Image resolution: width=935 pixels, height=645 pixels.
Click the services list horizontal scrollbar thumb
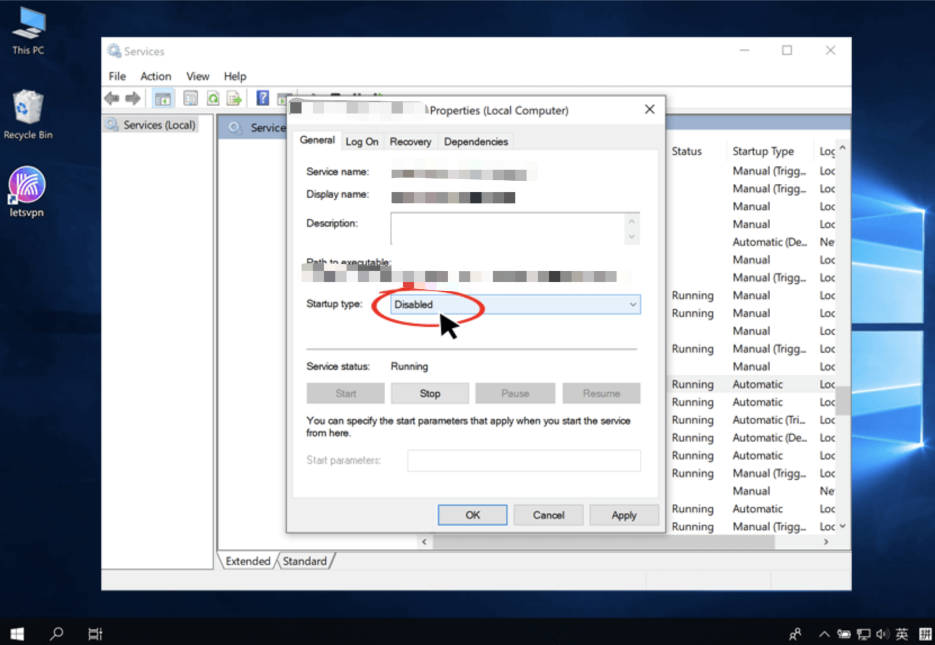[604, 542]
